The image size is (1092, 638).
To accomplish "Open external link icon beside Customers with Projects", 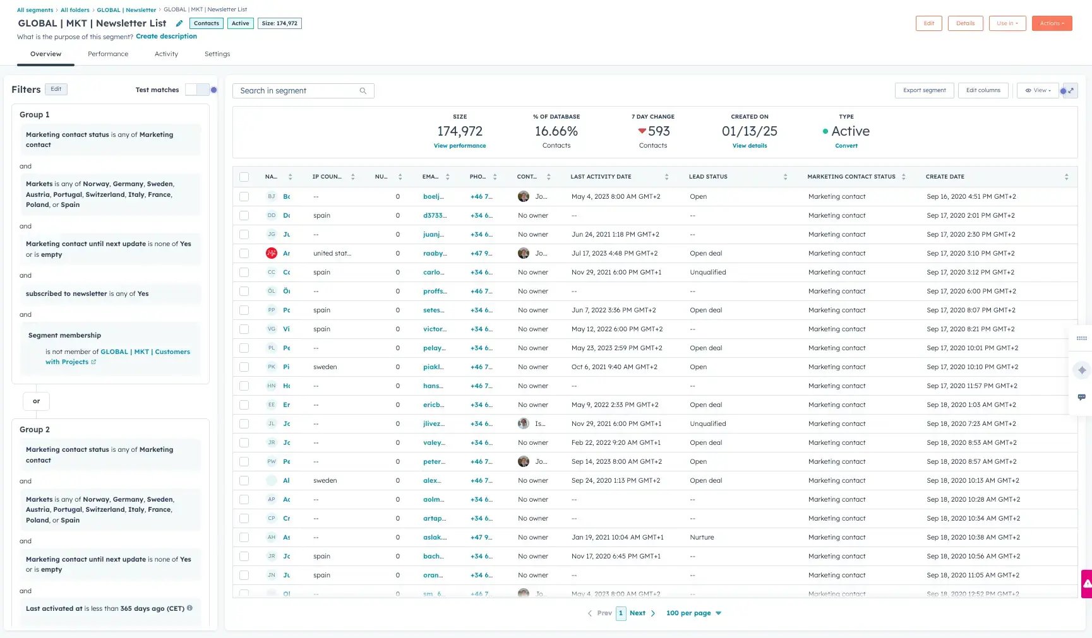I will (94, 362).
